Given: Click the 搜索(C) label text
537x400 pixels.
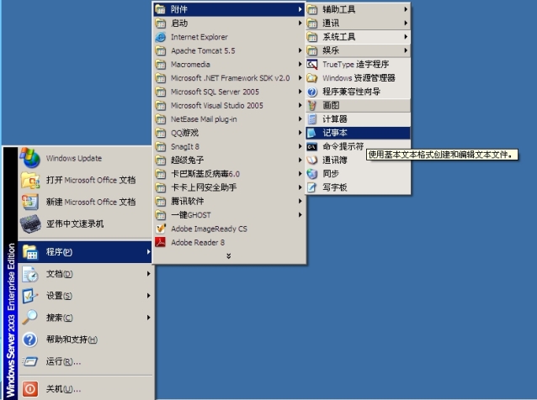Looking at the screenshot, I should point(59,318).
